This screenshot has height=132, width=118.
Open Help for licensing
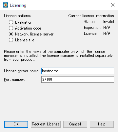(102, 124)
